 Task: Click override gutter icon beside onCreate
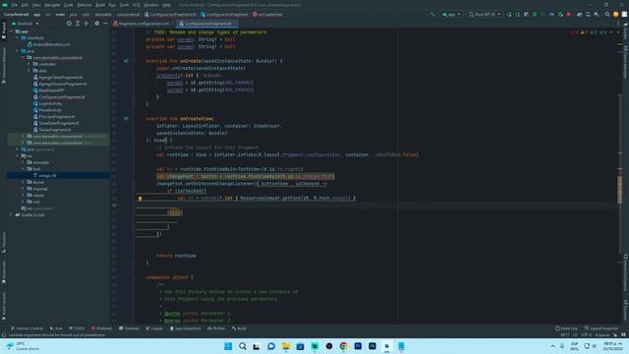coord(126,61)
